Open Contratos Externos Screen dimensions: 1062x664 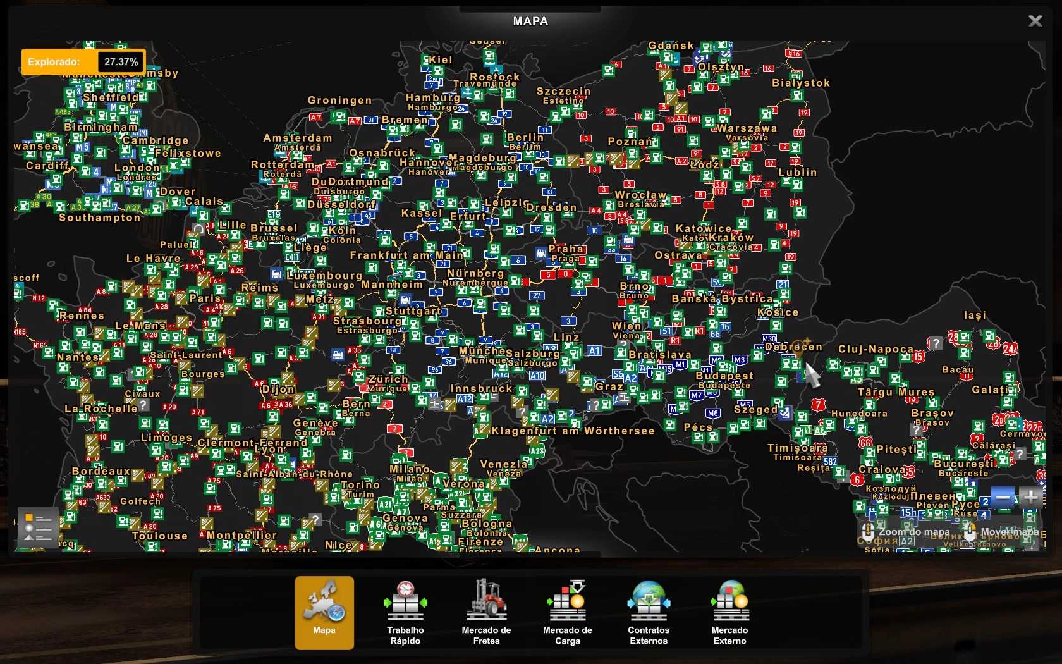click(649, 612)
